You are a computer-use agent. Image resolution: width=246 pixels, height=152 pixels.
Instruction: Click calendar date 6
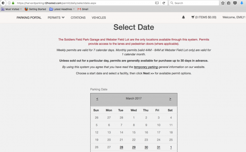click(109, 125)
